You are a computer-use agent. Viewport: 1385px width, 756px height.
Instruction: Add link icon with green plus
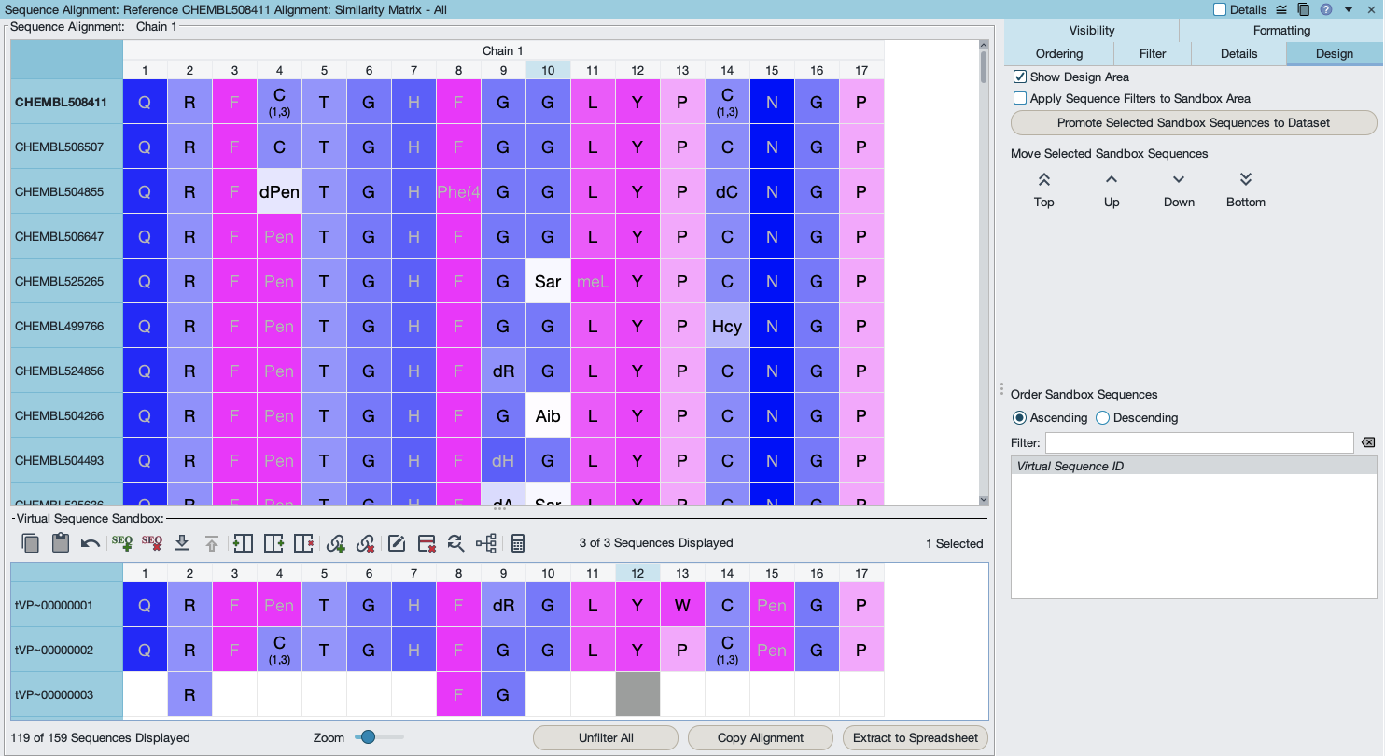336,543
